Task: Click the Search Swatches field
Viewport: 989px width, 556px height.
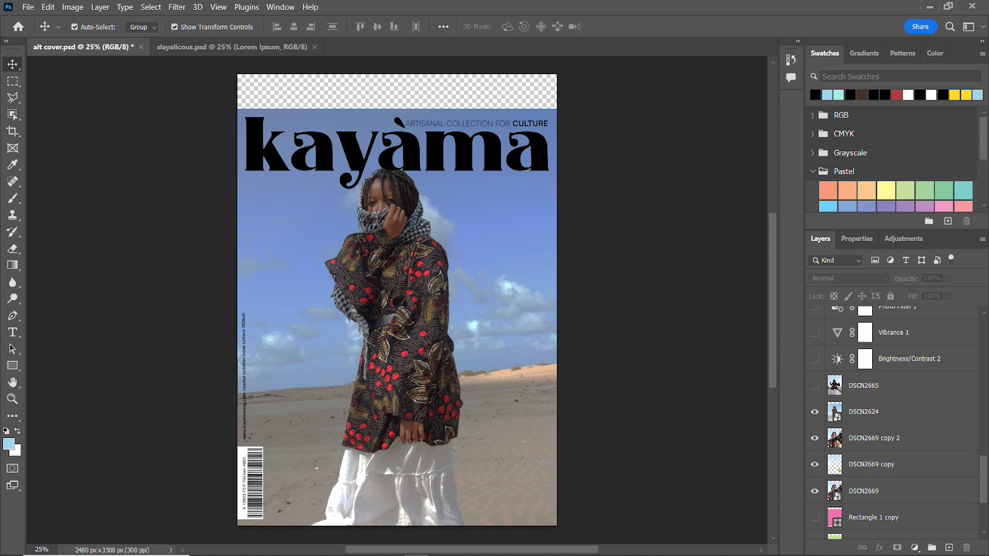Action: 901,77
